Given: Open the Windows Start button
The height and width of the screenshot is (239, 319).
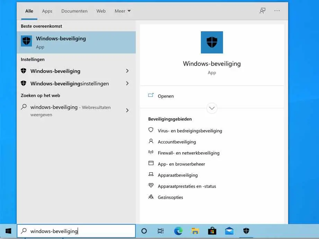Looking at the screenshot, I should [x=8, y=231].
